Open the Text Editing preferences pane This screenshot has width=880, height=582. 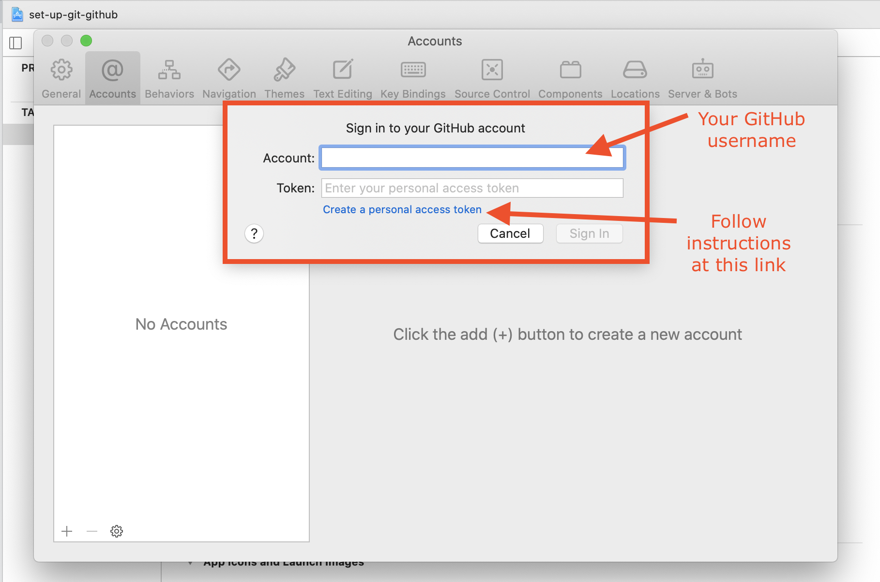343,78
